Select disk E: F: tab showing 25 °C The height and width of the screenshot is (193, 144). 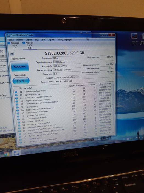click(29, 45)
